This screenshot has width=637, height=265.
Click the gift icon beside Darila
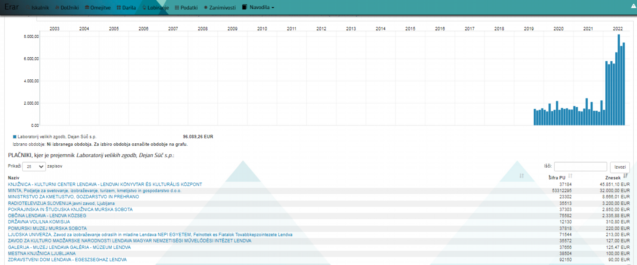pos(119,8)
